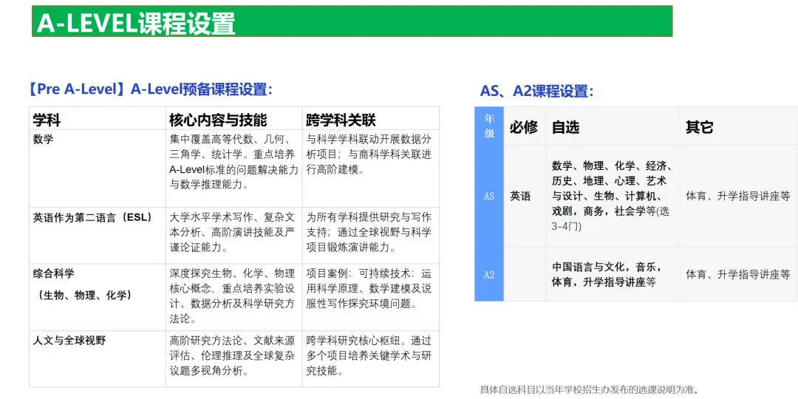The height and width of the screenshot is (399, 798).
Task: Click the blue 年级 header cell
Action: click(x=489, y=126)
